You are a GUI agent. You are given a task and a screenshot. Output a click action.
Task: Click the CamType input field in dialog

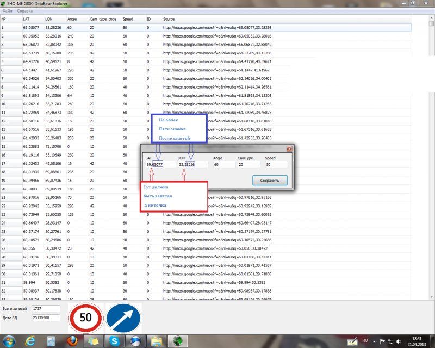pos(248,164)
